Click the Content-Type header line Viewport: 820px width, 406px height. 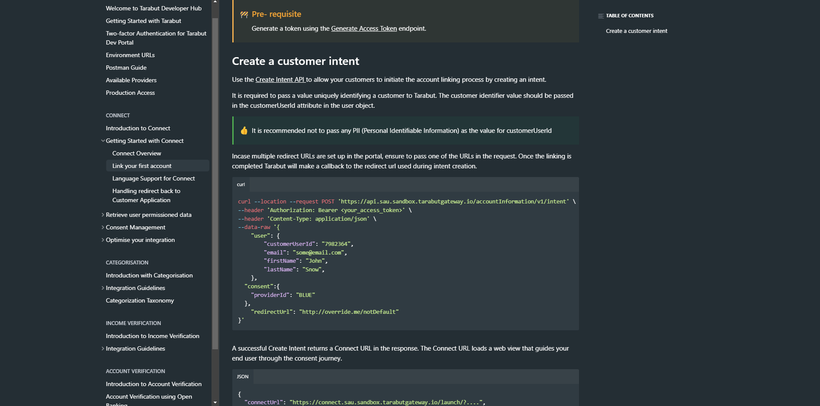pos(307,219)
